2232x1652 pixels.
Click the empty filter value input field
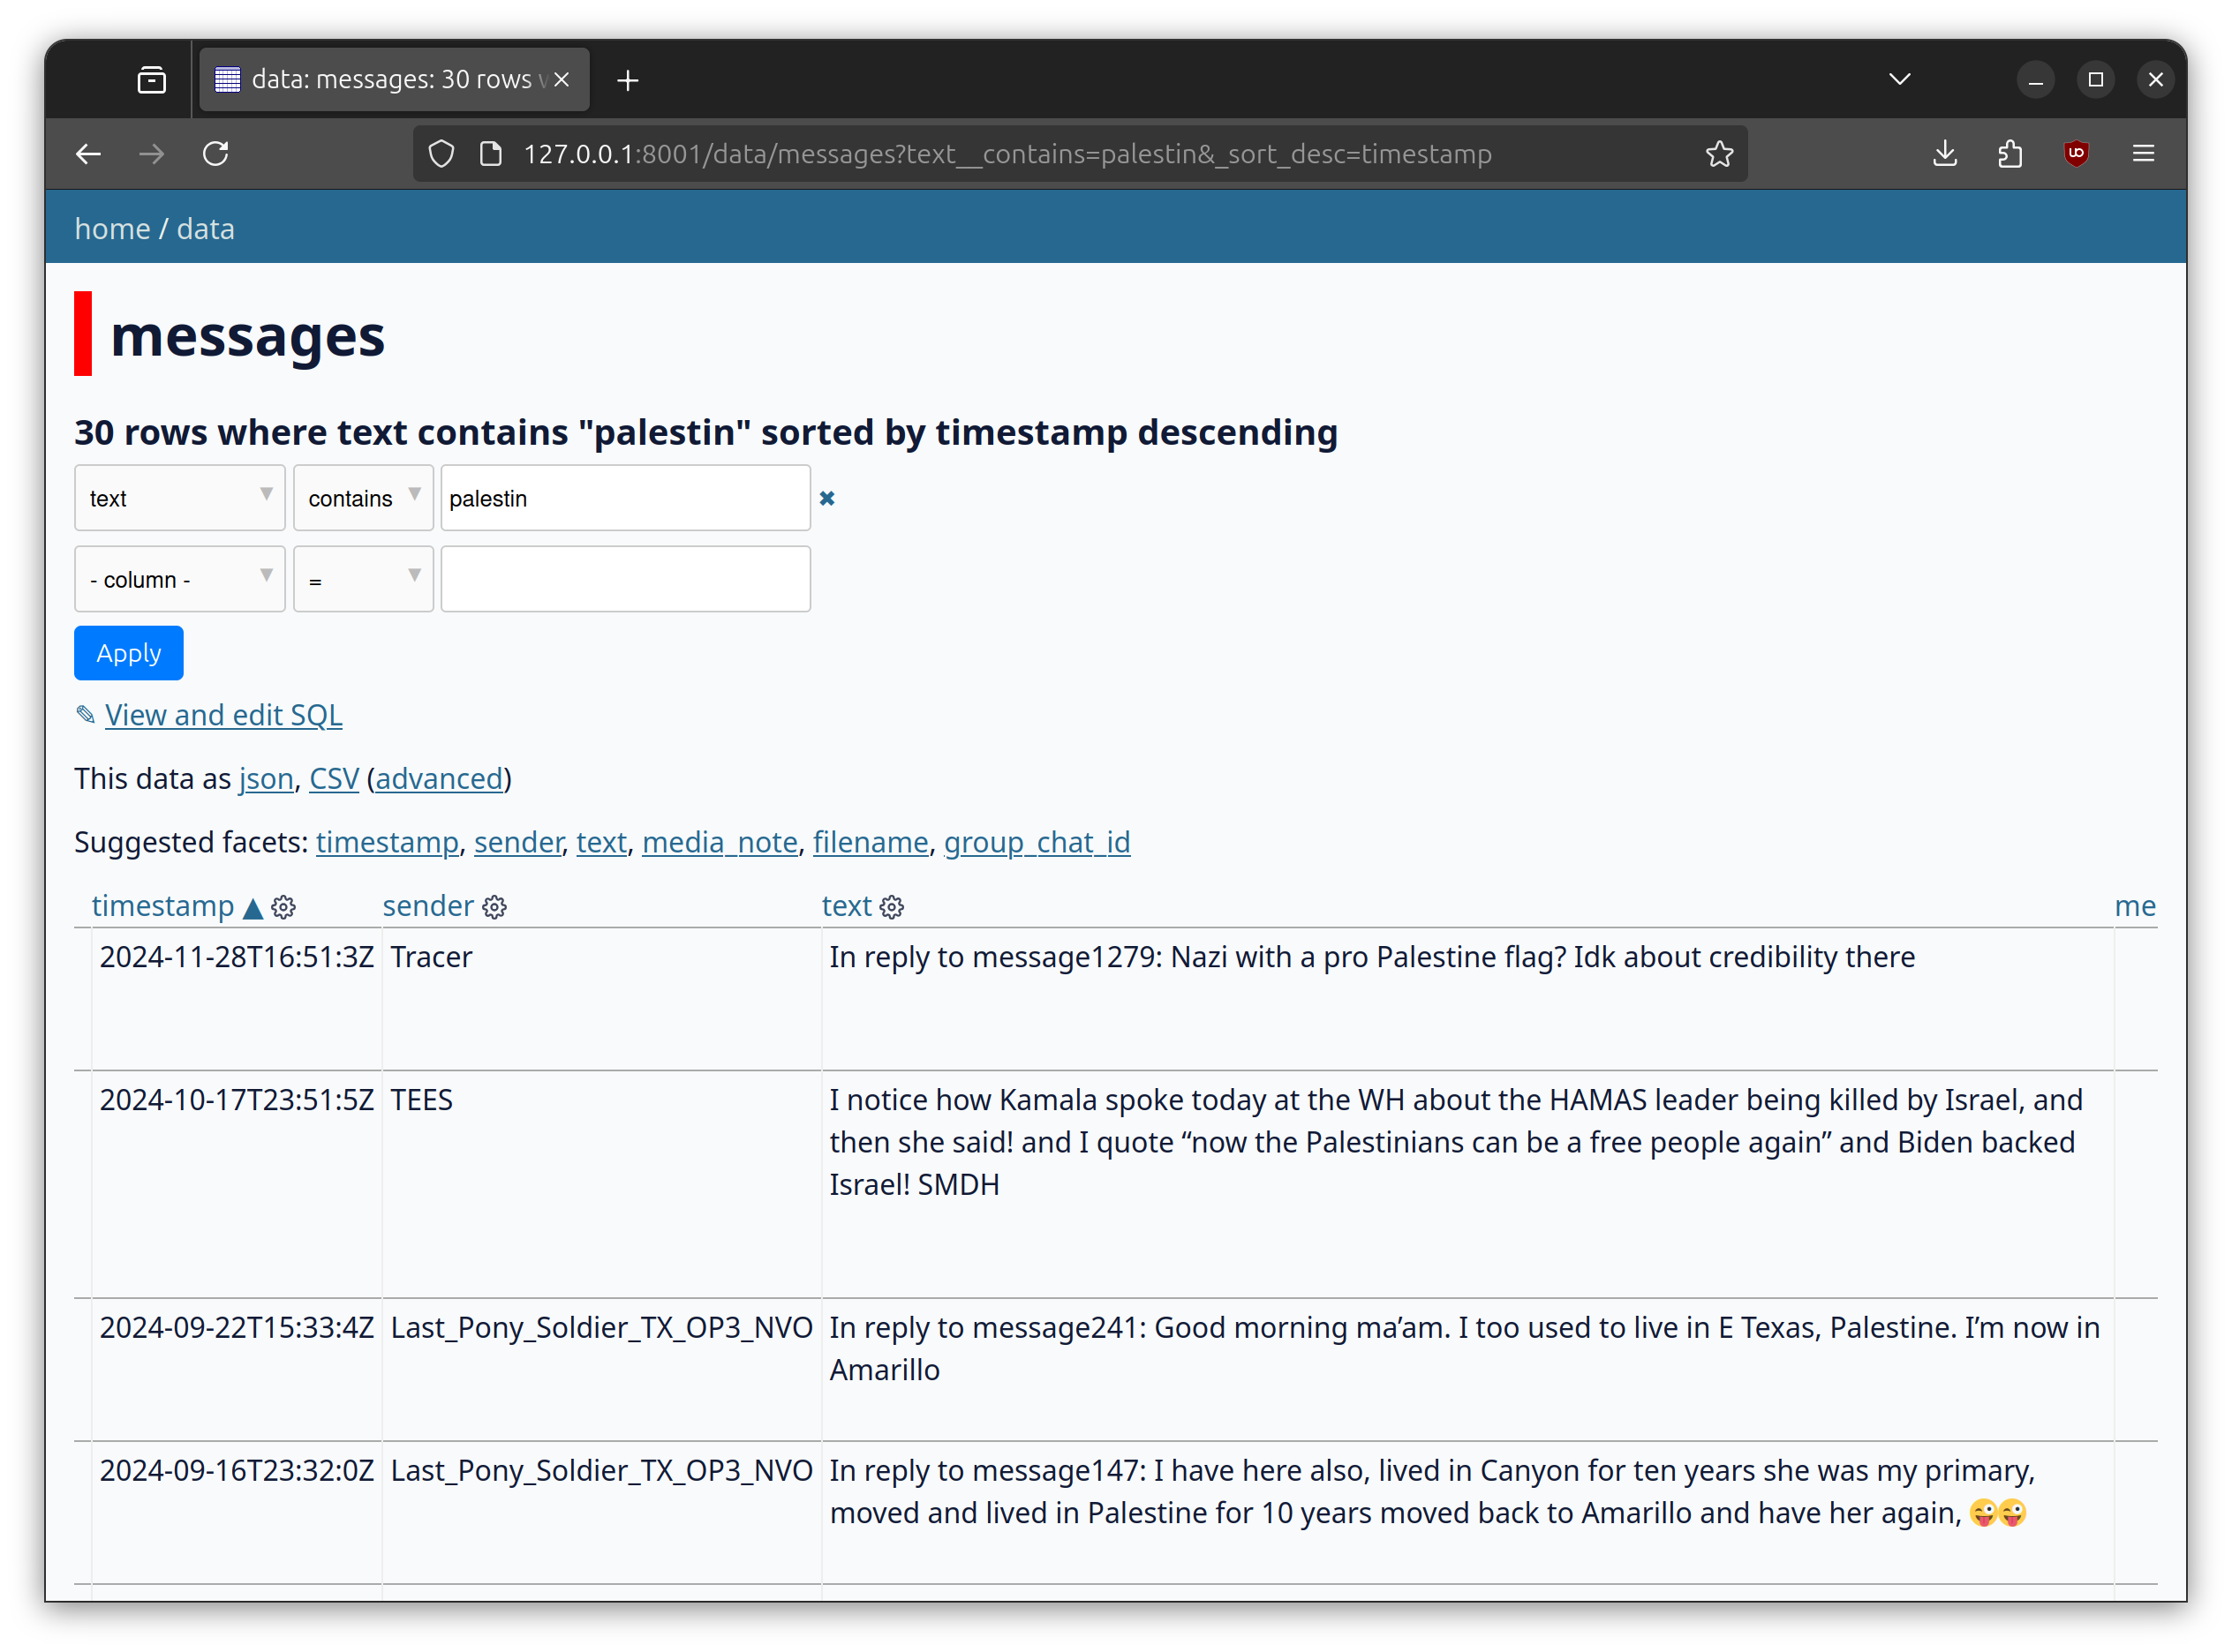625,579
